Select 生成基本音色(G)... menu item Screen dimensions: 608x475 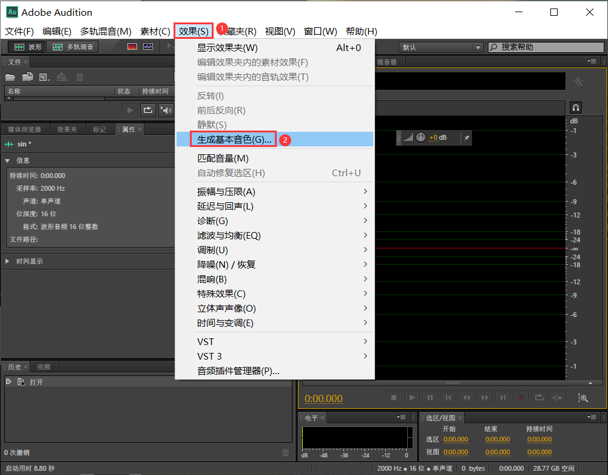pos(274,139)
